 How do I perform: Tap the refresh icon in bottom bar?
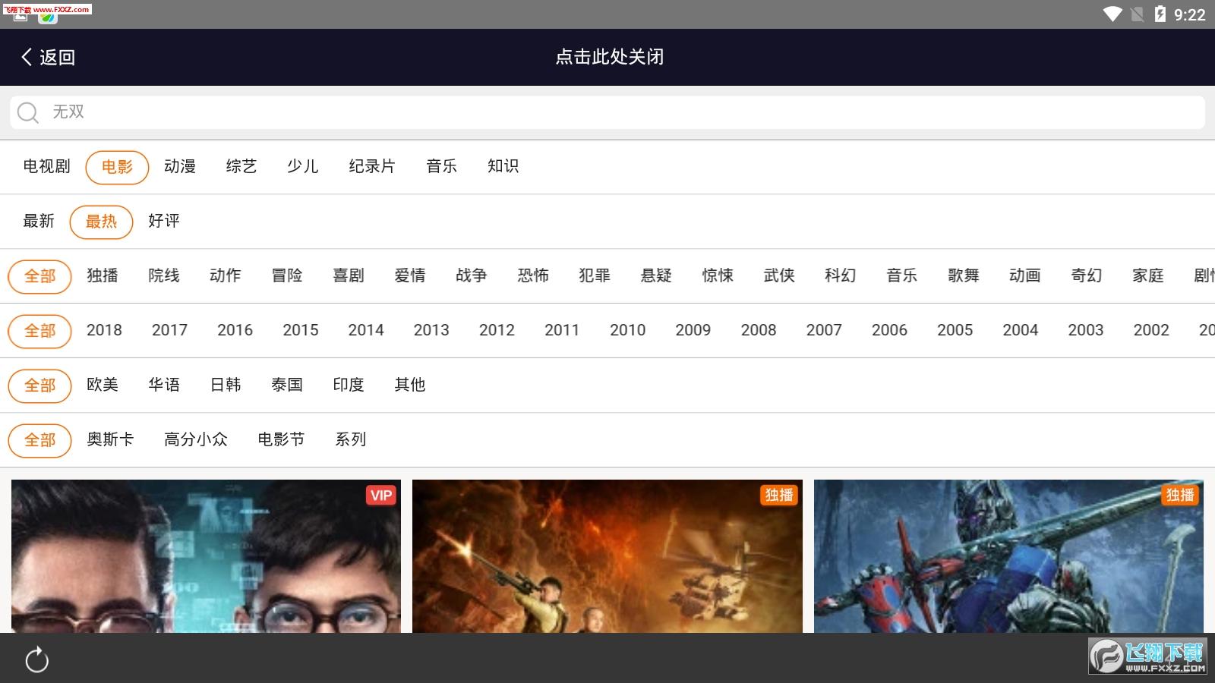[x=36, y=659]
